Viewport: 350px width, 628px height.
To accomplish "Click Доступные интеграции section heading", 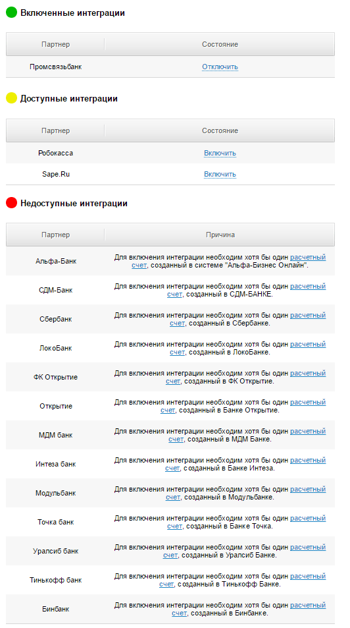I will pos(69,99).
